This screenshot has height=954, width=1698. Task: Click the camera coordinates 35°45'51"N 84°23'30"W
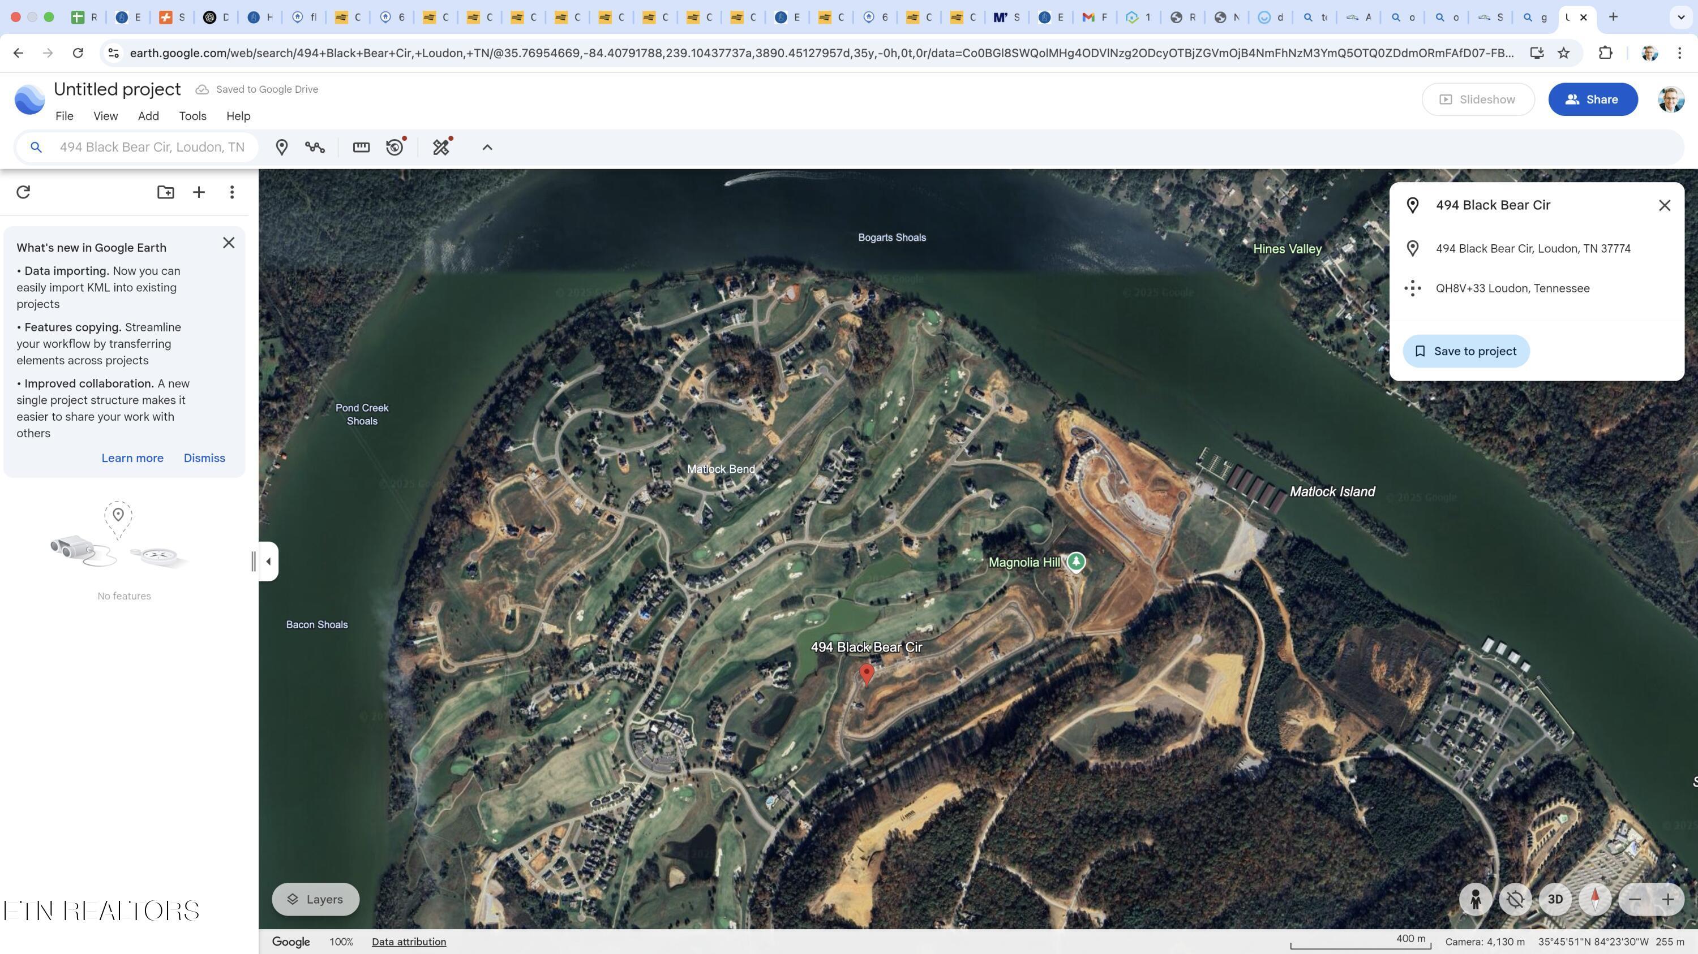1593,942
